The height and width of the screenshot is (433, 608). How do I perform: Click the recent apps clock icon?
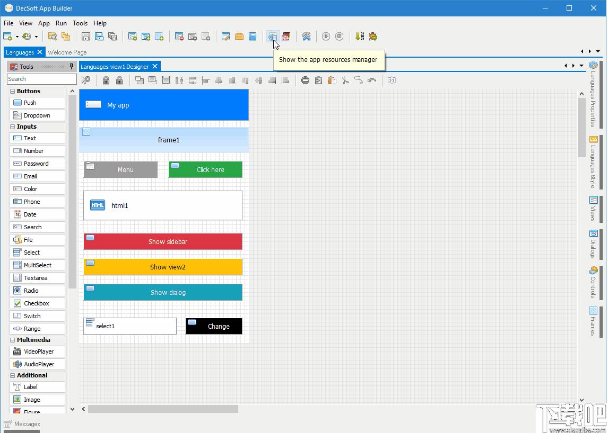pos(27,37)
